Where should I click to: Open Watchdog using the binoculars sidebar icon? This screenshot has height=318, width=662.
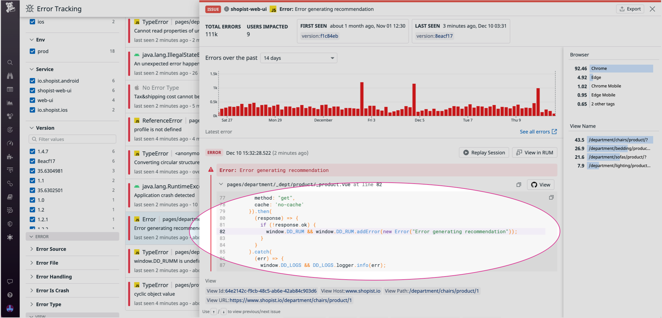tap(10, 75)
